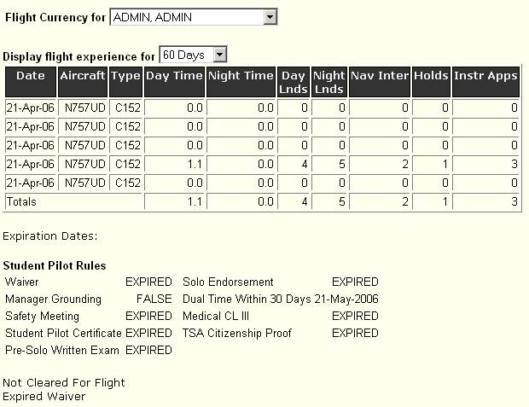Select the Day Time column header
The height and width of the screenshot is (407, 529).
coord(174,82)
